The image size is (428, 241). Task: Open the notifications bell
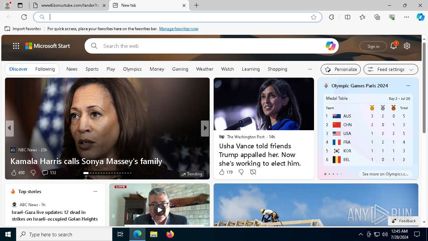click(x=394, y=46)
